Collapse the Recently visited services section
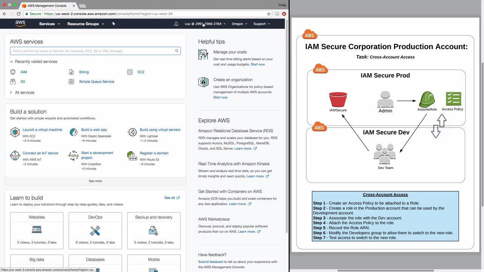The image size is (484, 272). [x=34, y=62]
